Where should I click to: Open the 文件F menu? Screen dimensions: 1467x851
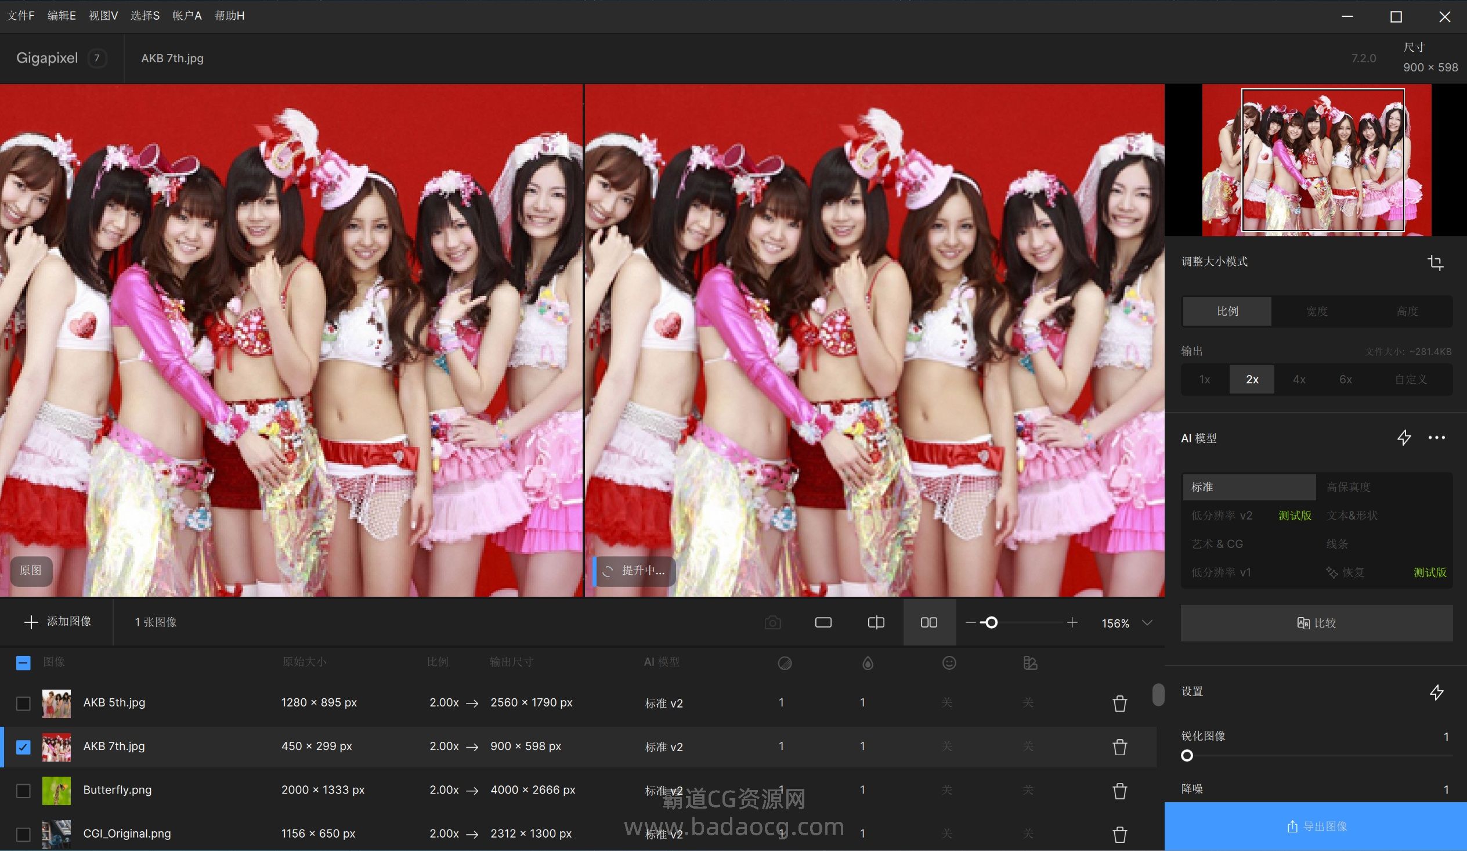click(20, 16)
